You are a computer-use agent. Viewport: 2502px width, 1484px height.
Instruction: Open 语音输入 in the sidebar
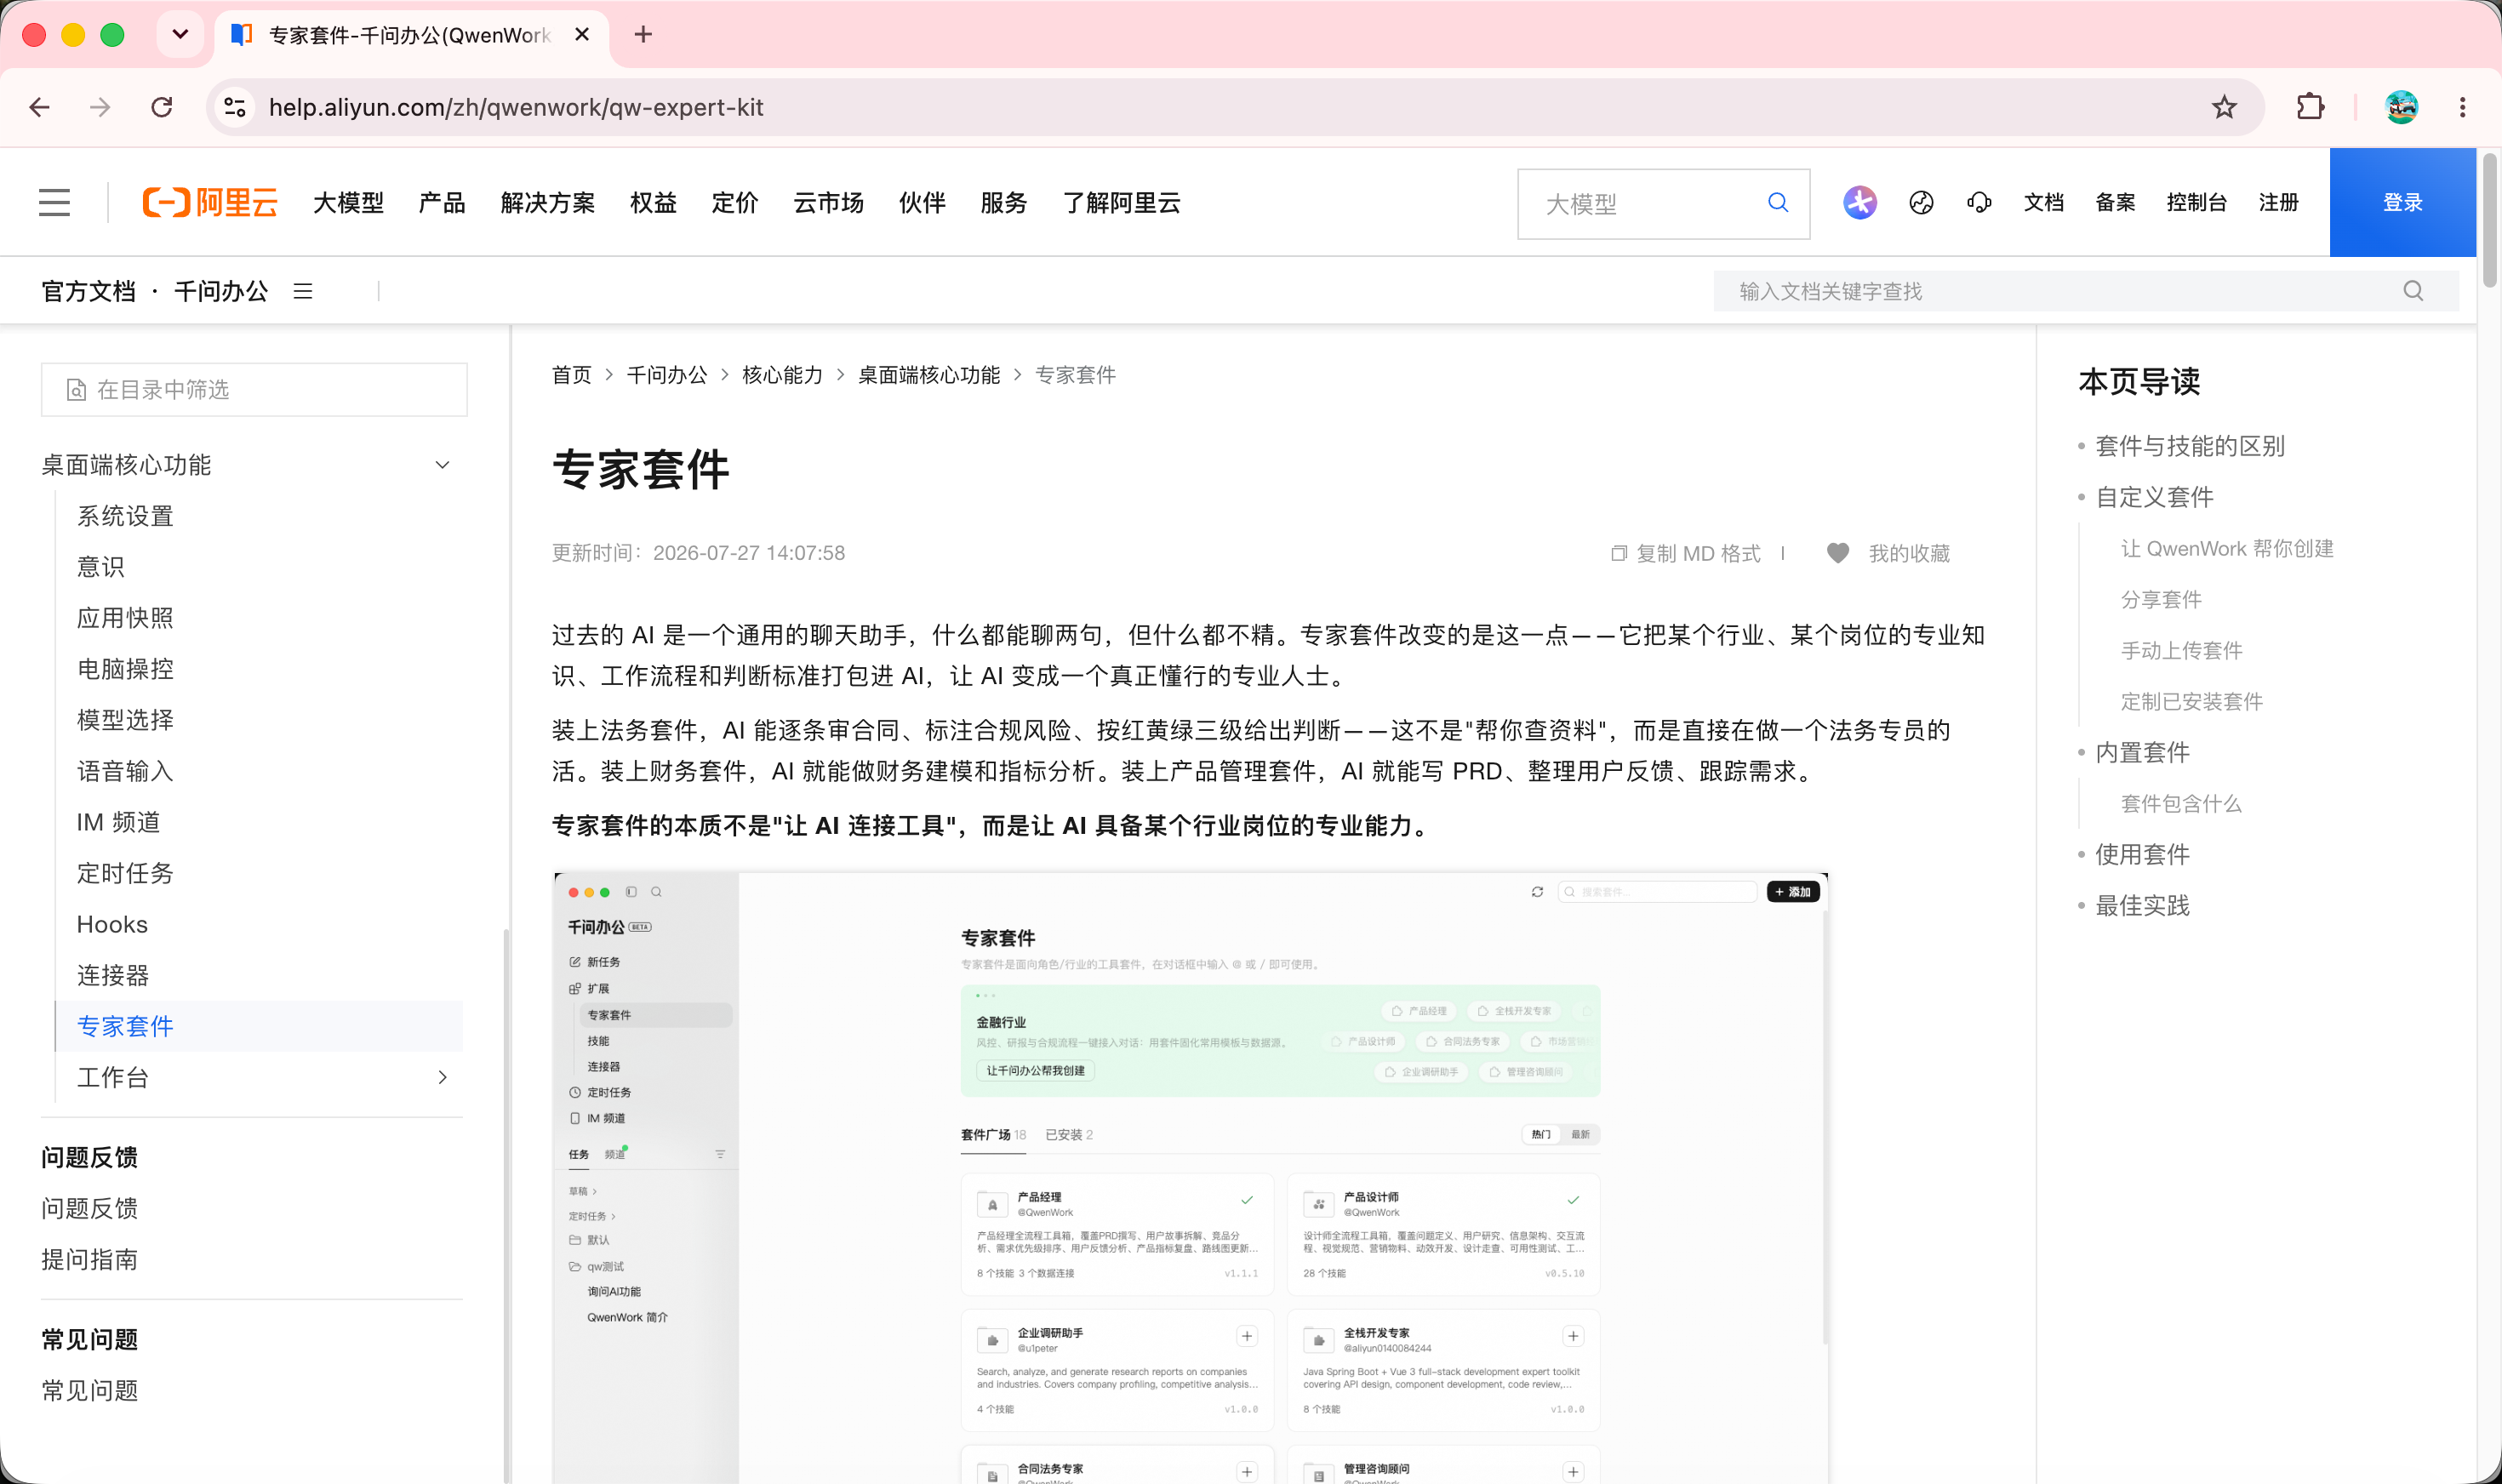[x=125, y=771]
